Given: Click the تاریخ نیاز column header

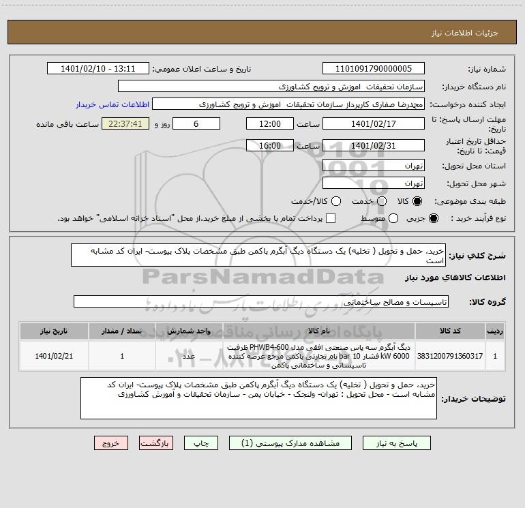Looking at the screenshot, I should [x=54, y=331].
